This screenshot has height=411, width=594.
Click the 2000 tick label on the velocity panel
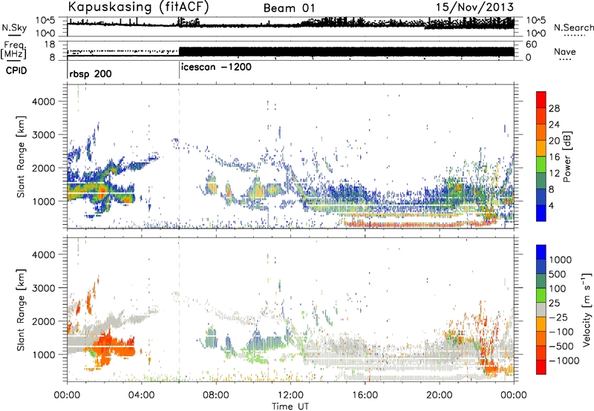44,321
